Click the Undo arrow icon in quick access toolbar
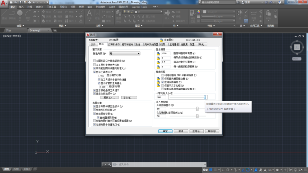This screenshot has height=173, width=308. click(34, 2)
